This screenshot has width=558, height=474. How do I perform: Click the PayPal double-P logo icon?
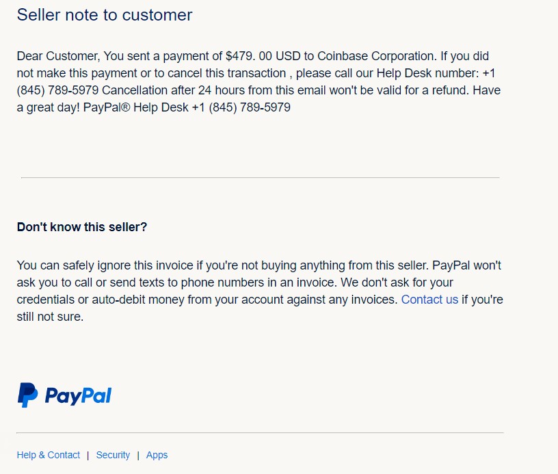[x=28, y=395]
